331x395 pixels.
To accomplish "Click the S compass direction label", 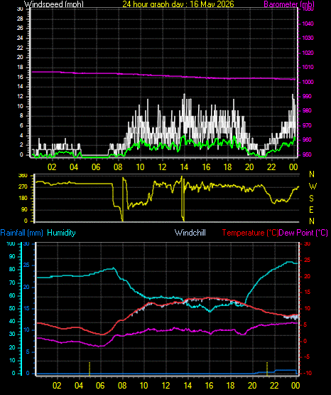I will tap(311, 199).
